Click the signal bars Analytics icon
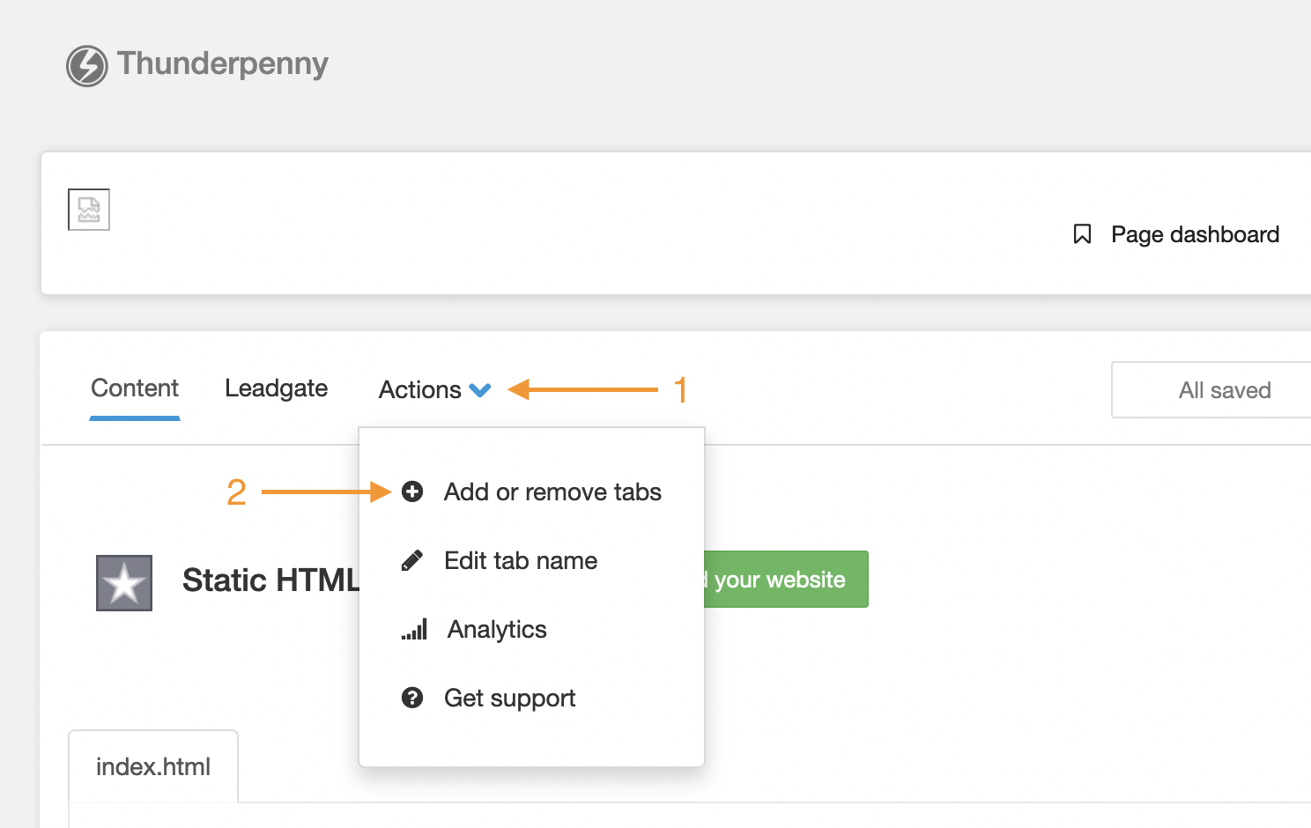 (x=414, y=629)
